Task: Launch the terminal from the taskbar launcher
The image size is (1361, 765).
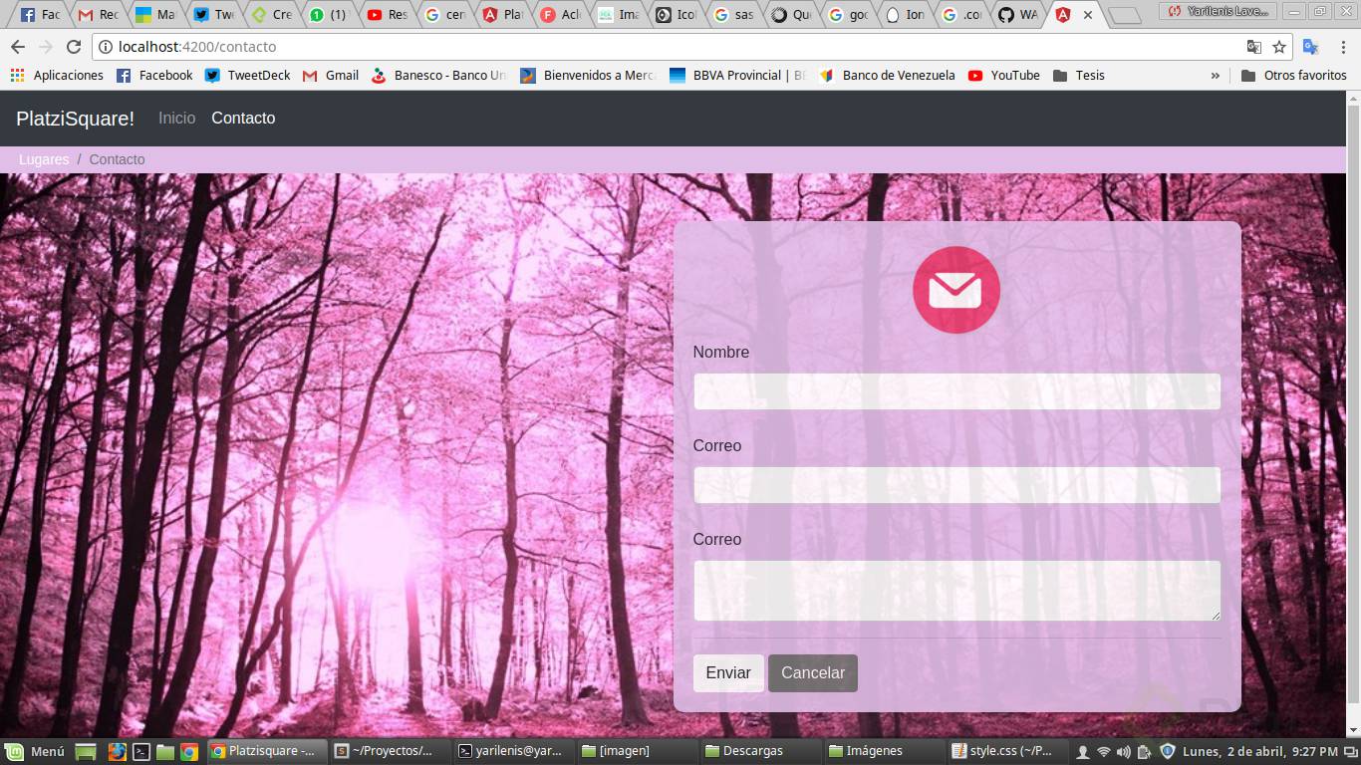Action: pyautogui.click(x=141, y=751)
